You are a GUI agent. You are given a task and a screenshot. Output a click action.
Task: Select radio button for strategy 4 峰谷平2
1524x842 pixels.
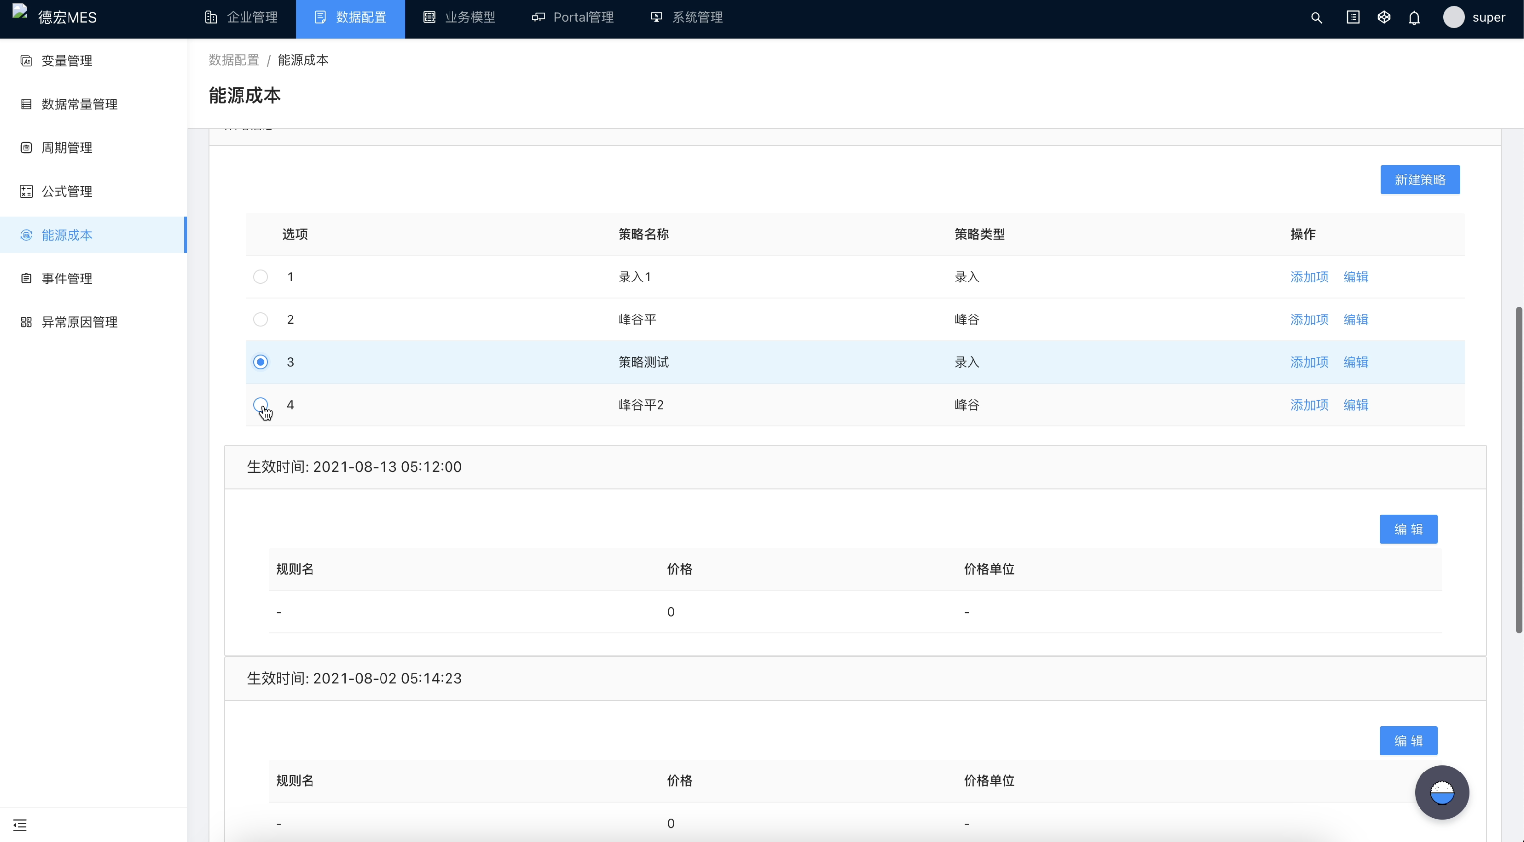click(260, 405)
